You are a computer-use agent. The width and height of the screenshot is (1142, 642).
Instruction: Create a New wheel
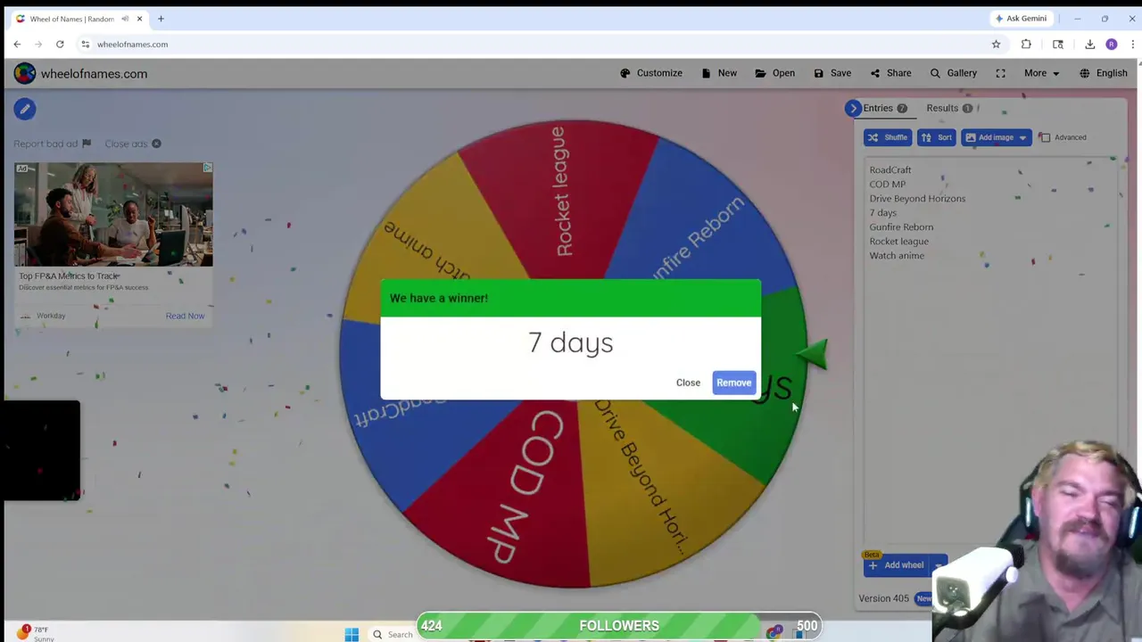(719, 73)
